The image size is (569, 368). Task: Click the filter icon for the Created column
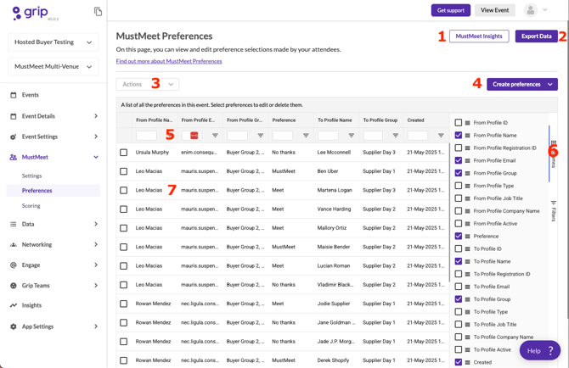pos(441,136)
